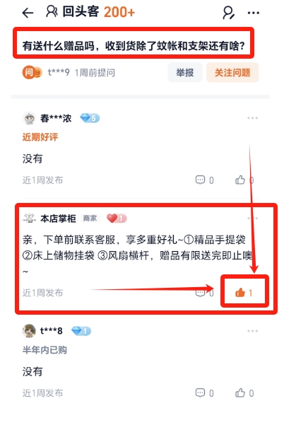The width and height of the screenshot is (284, 425).
Task: Go back using the top-left arrow
Action: (x=28, y=13)
